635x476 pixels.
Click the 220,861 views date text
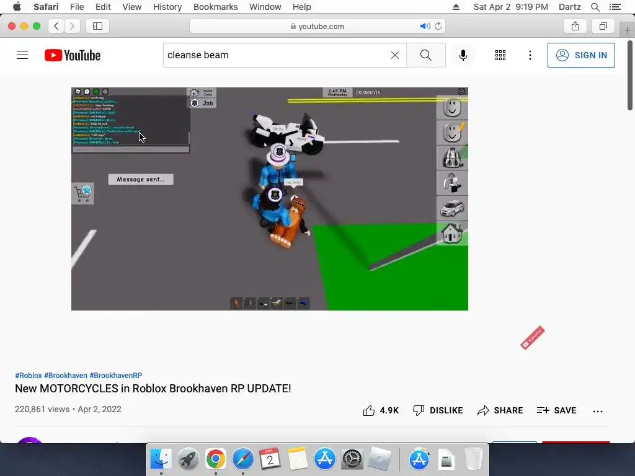pos(68,409)
